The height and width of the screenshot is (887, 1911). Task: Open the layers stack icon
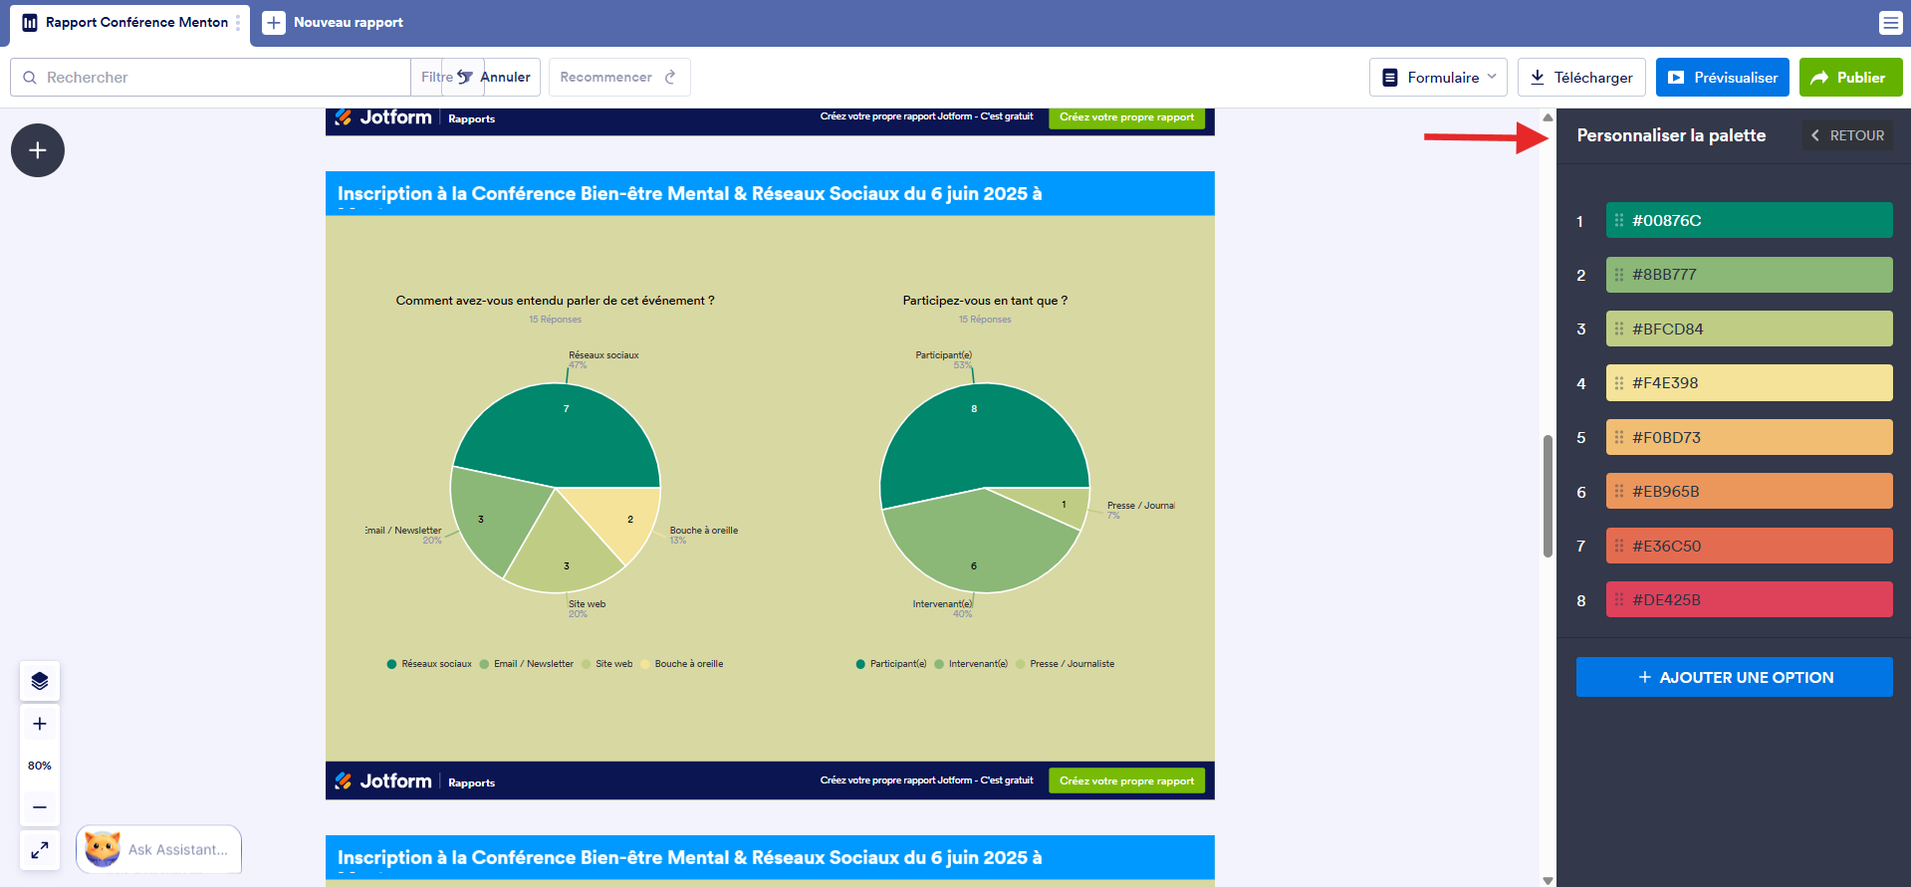tap(40, 681)
